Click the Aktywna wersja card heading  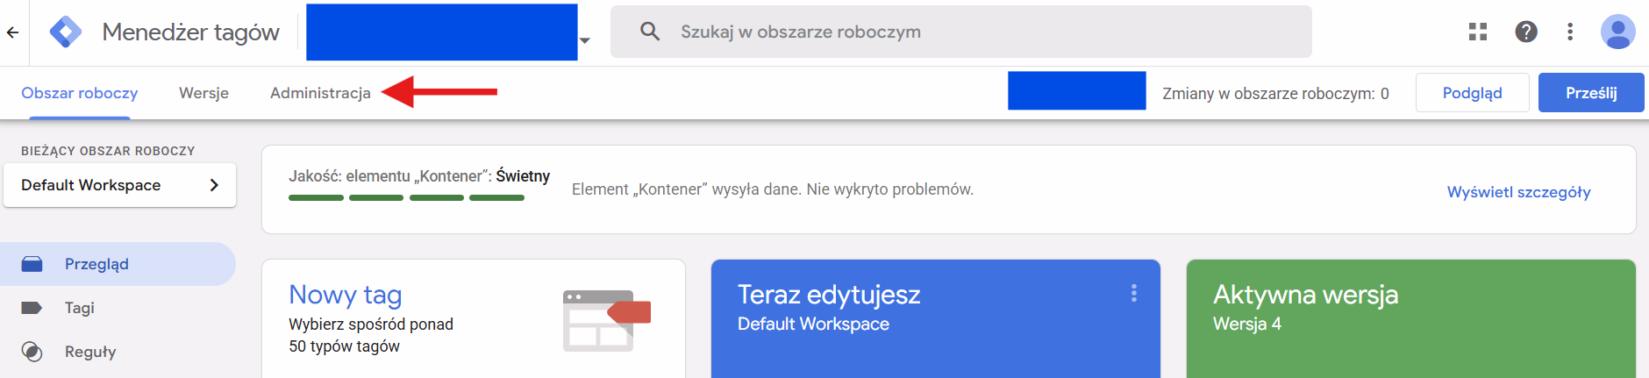pos(1305,295)
